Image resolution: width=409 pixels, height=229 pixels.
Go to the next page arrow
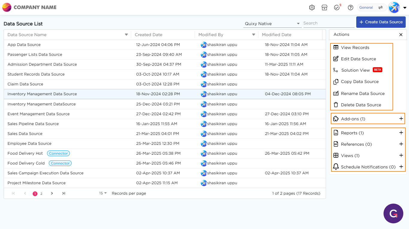(52, 193)
